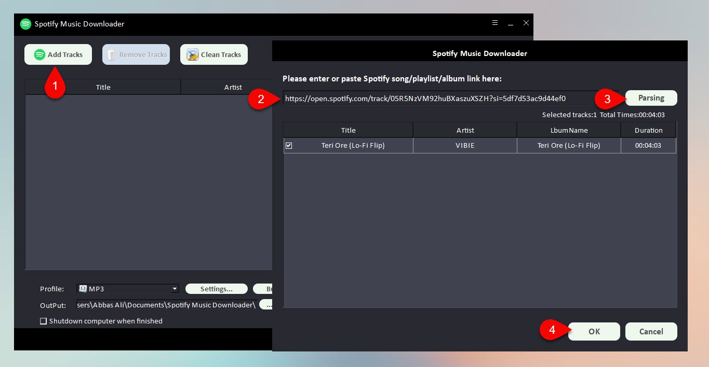The image size is (709, 367).
Task: Sort by the Title column in the dialog
Action: [348, 130]
